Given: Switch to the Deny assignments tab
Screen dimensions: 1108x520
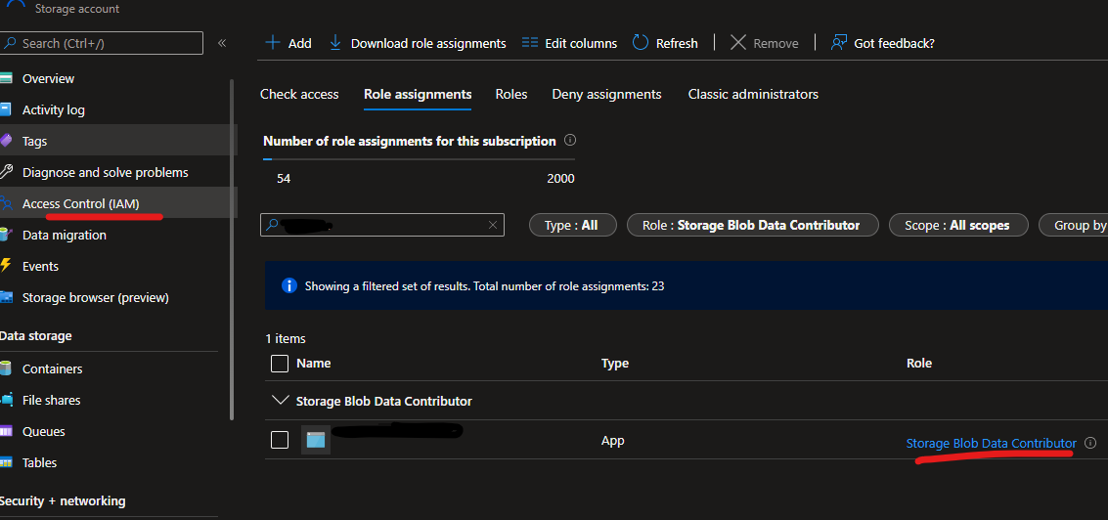Looking at the screenshot, I should pos(606,94).
